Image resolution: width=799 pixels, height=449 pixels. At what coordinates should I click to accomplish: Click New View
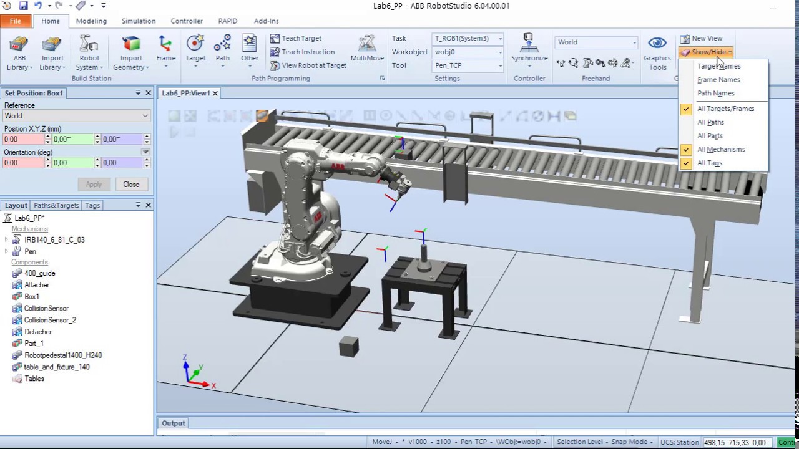tap(701, 39)
